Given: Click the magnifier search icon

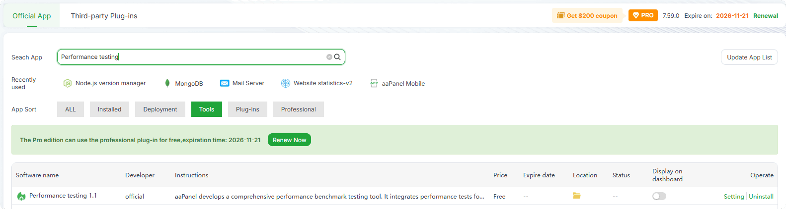Looking at the screenshot, I should coord(337,57).
